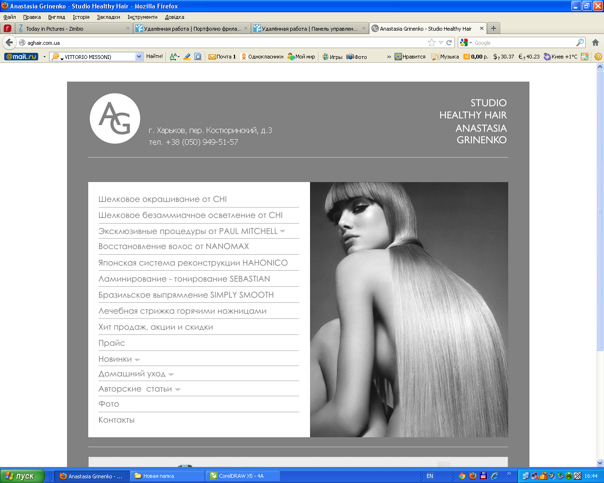604x483 pixels.
Task: Open the mail.ru search box dropdown
Action: (139, 57)
